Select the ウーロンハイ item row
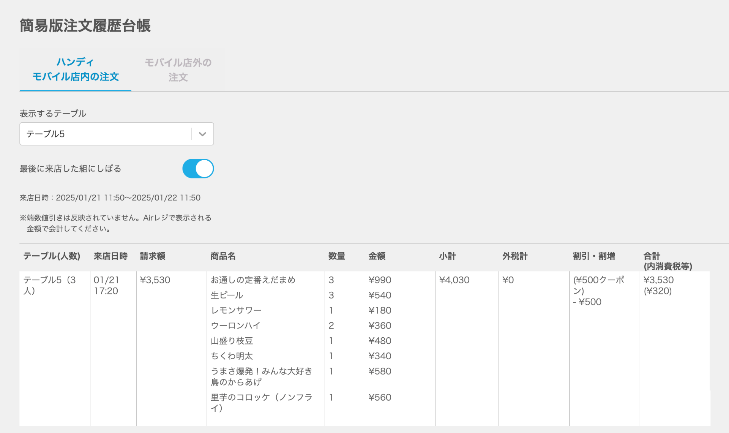Image resolution: width=729 pixels, height=433 pixels. [235, 326]
